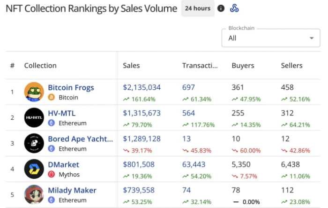Open the DMarket collection link
This screenshot has height=208, width=328.
(64, 164)
